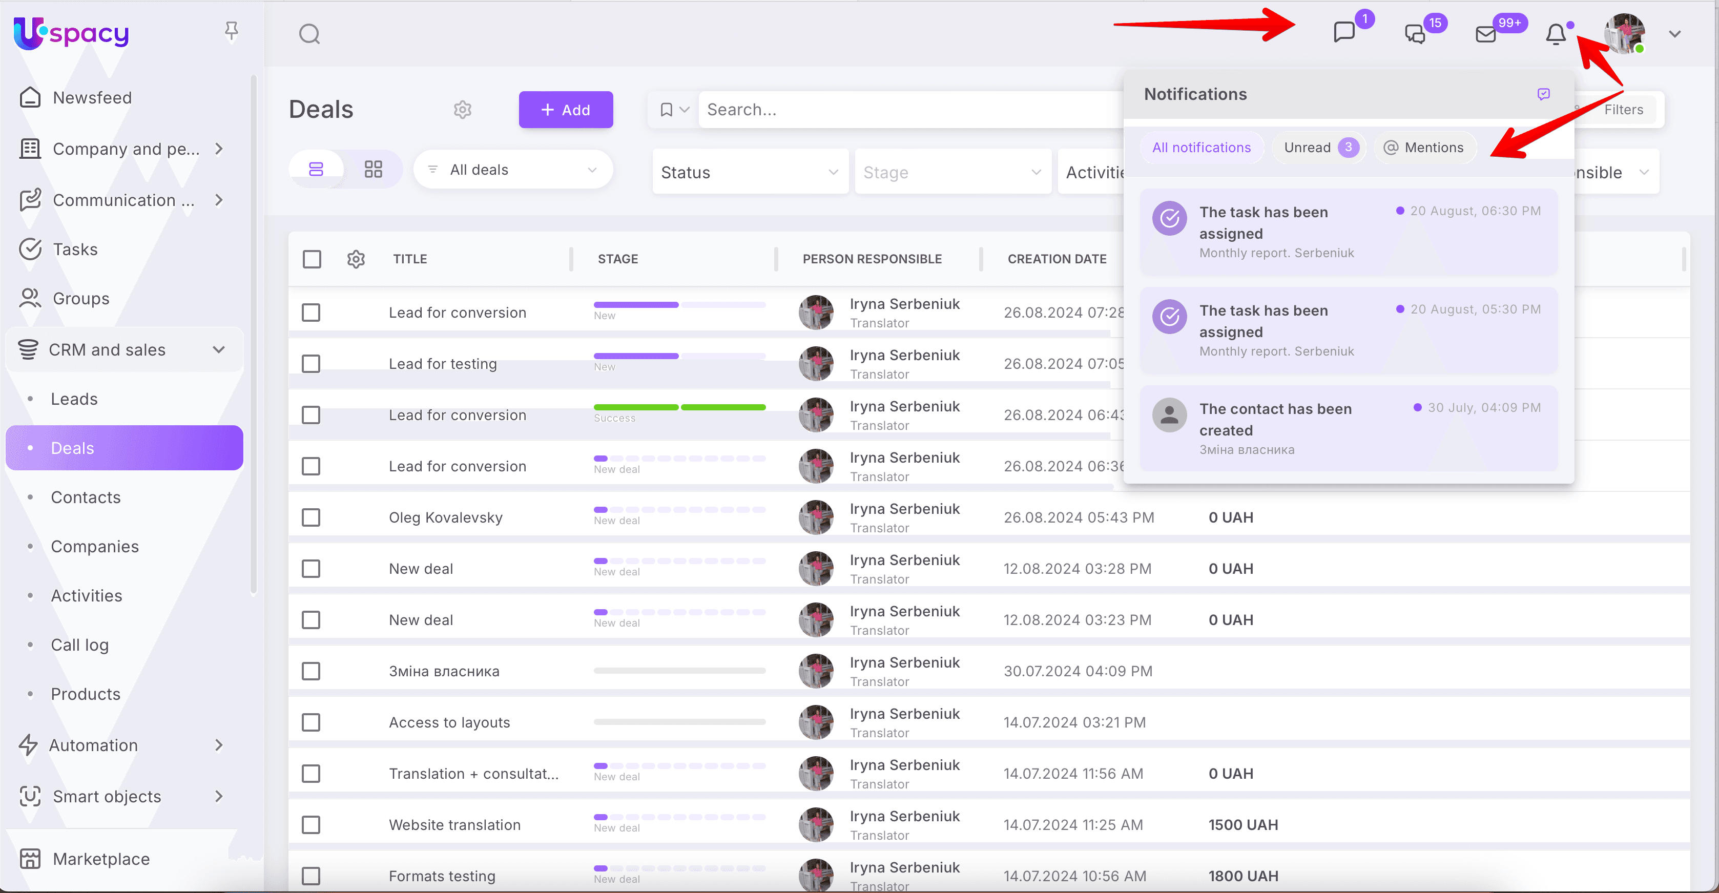The height and width of the screenshot is (893, 1719).
Task: Click the global search magnifier icon
Action: 309,33
